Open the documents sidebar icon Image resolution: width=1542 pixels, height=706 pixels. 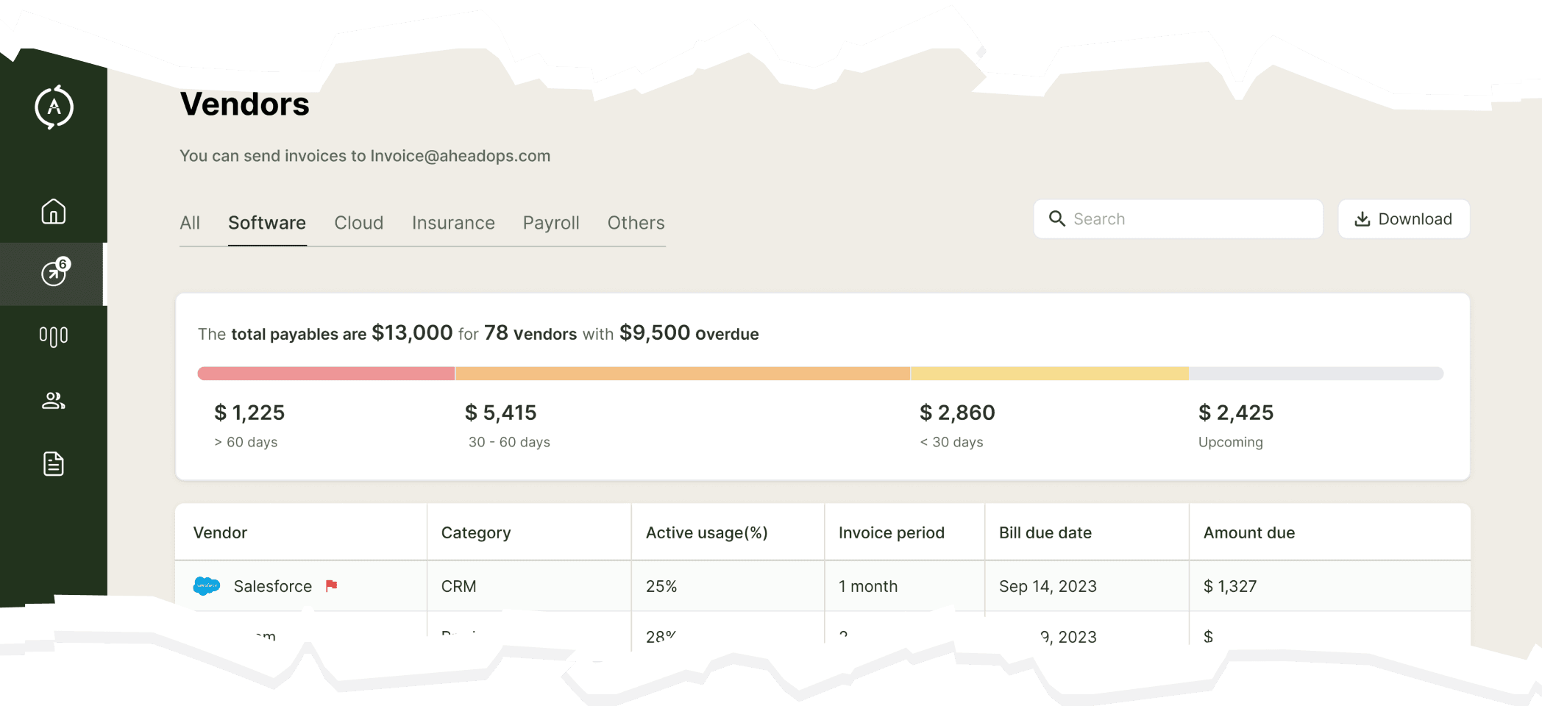pos(54,464)
